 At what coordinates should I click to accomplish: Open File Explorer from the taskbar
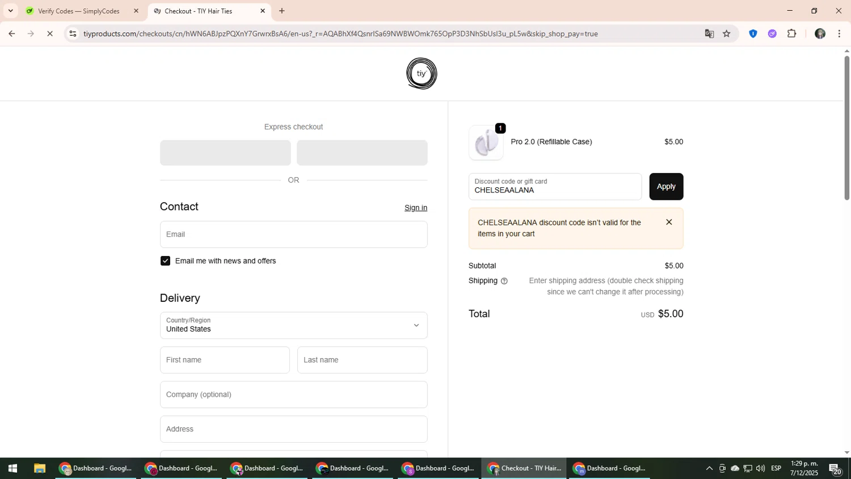39,468
